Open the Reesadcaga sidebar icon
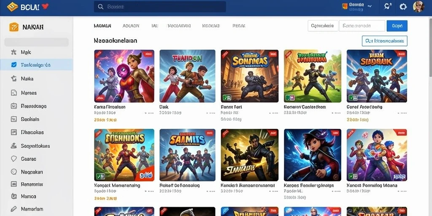This screenshot has width=432, height=216. 14,106
